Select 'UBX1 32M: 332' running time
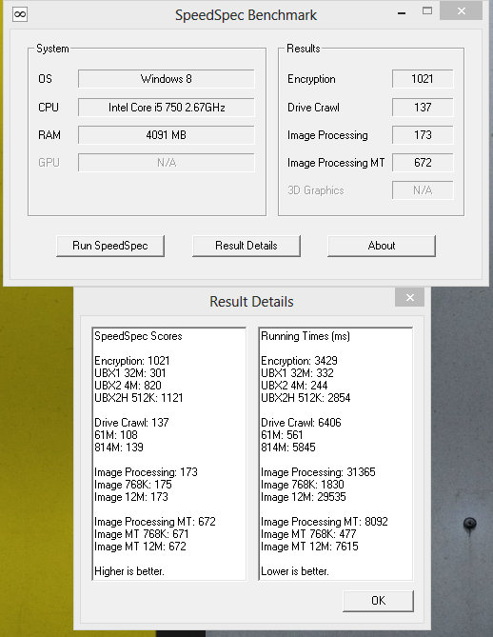 (297, 373)
